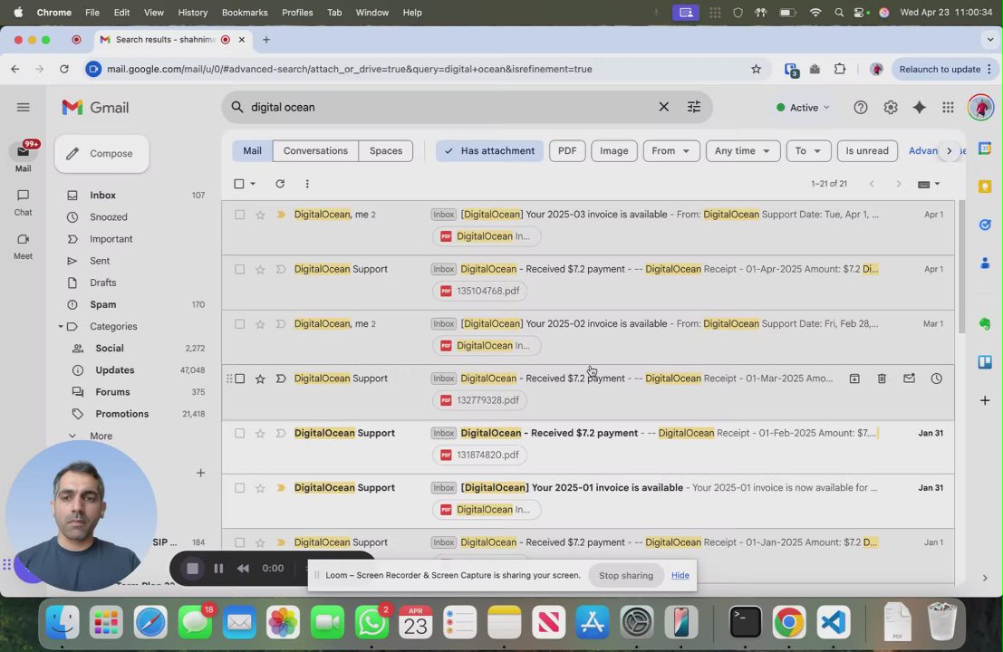This screenshot has height=652, width=1003.
Task: Open Google Tasks side panel icon
Action: pyautogui.click(x=985, y=225)
